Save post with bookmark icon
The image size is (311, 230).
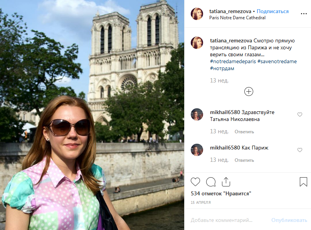click(x=303, y=182)
